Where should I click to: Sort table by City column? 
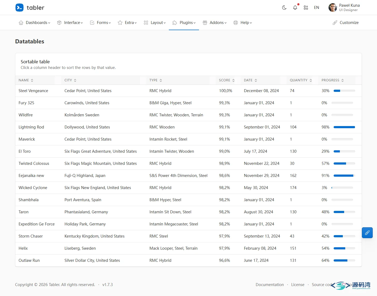tap(71, 80)
